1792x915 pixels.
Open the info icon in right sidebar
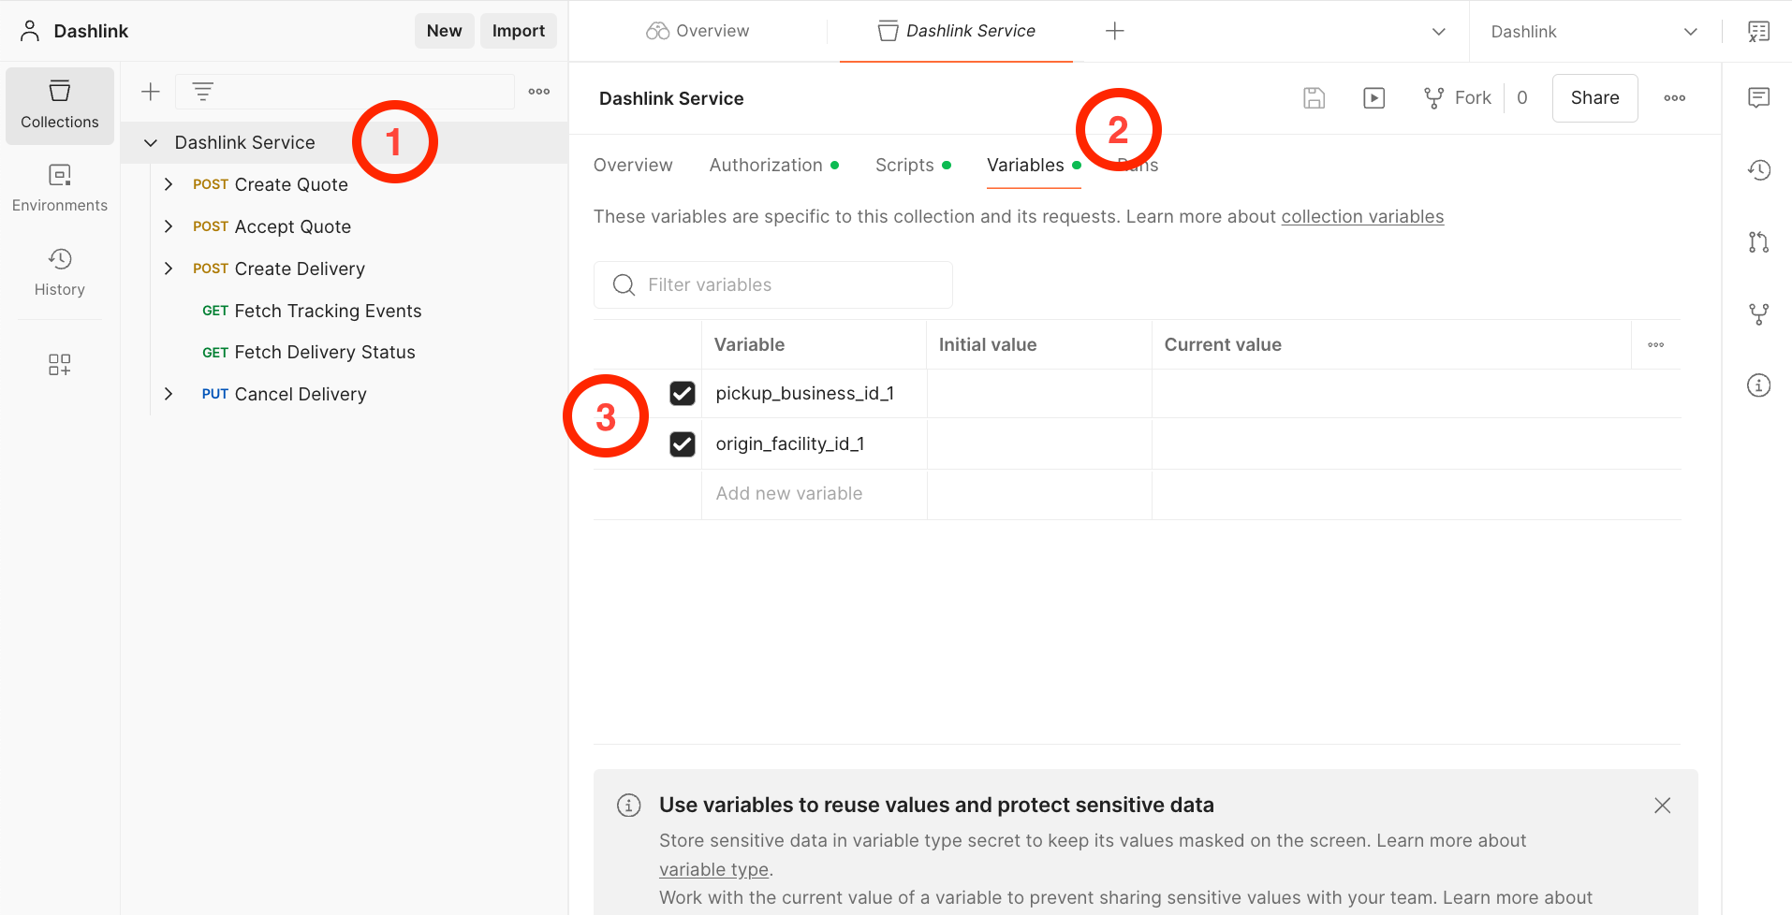[x=1759, y=385]
